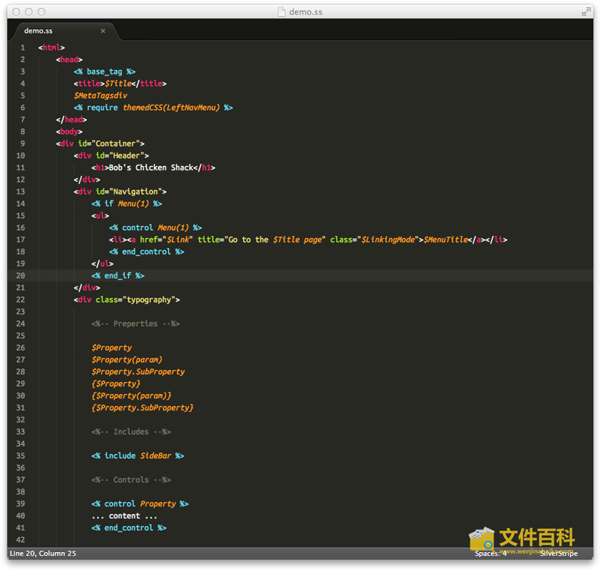600x570 pixels.
Task: Click 'themedCSS(LeftNavMenu)' in require line
Action: (x=172, y=108)
